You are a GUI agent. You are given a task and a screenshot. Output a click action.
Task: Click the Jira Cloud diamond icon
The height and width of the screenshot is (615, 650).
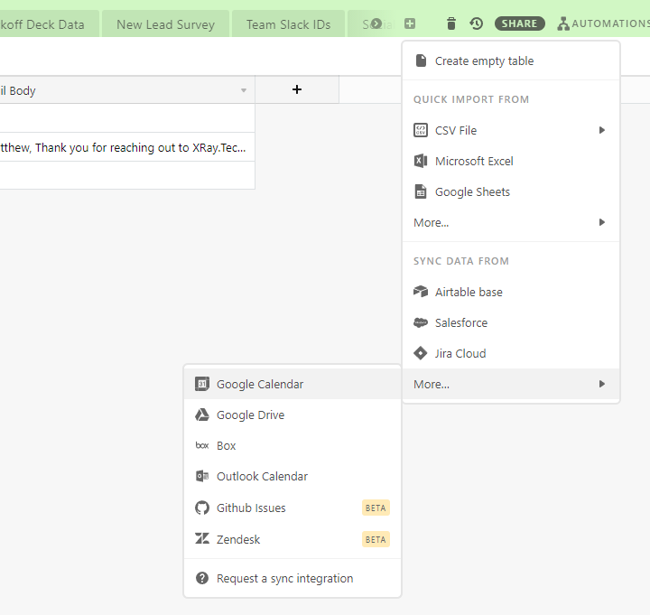coord(421,353)
